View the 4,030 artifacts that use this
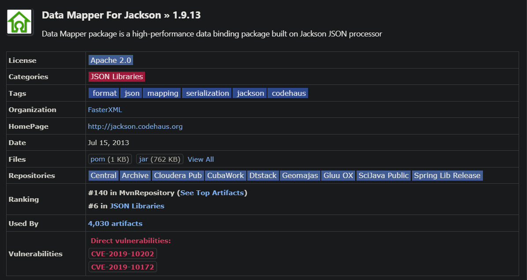This screenshot has width=527, height=280. click(115, 223)
